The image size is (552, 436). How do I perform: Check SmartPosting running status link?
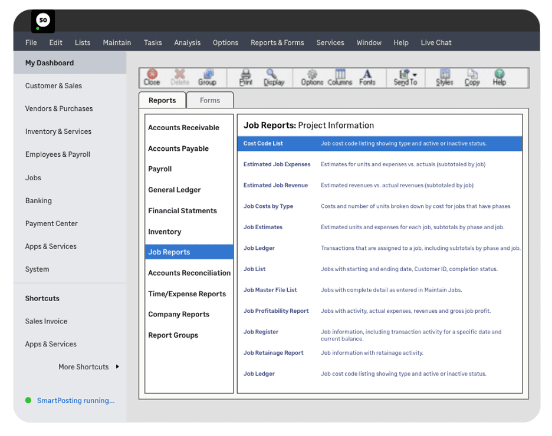(75, 400)
